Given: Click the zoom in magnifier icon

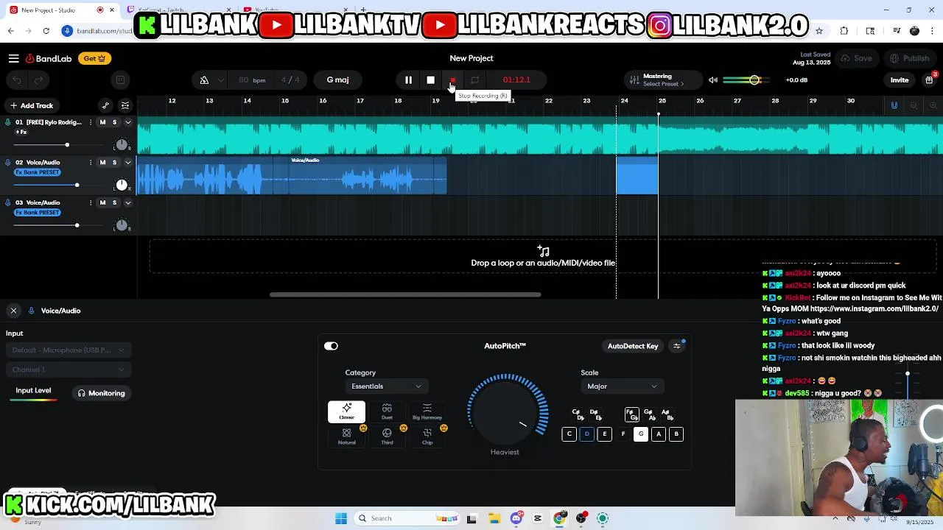Looking at the screenshot, I should [933, 105].
